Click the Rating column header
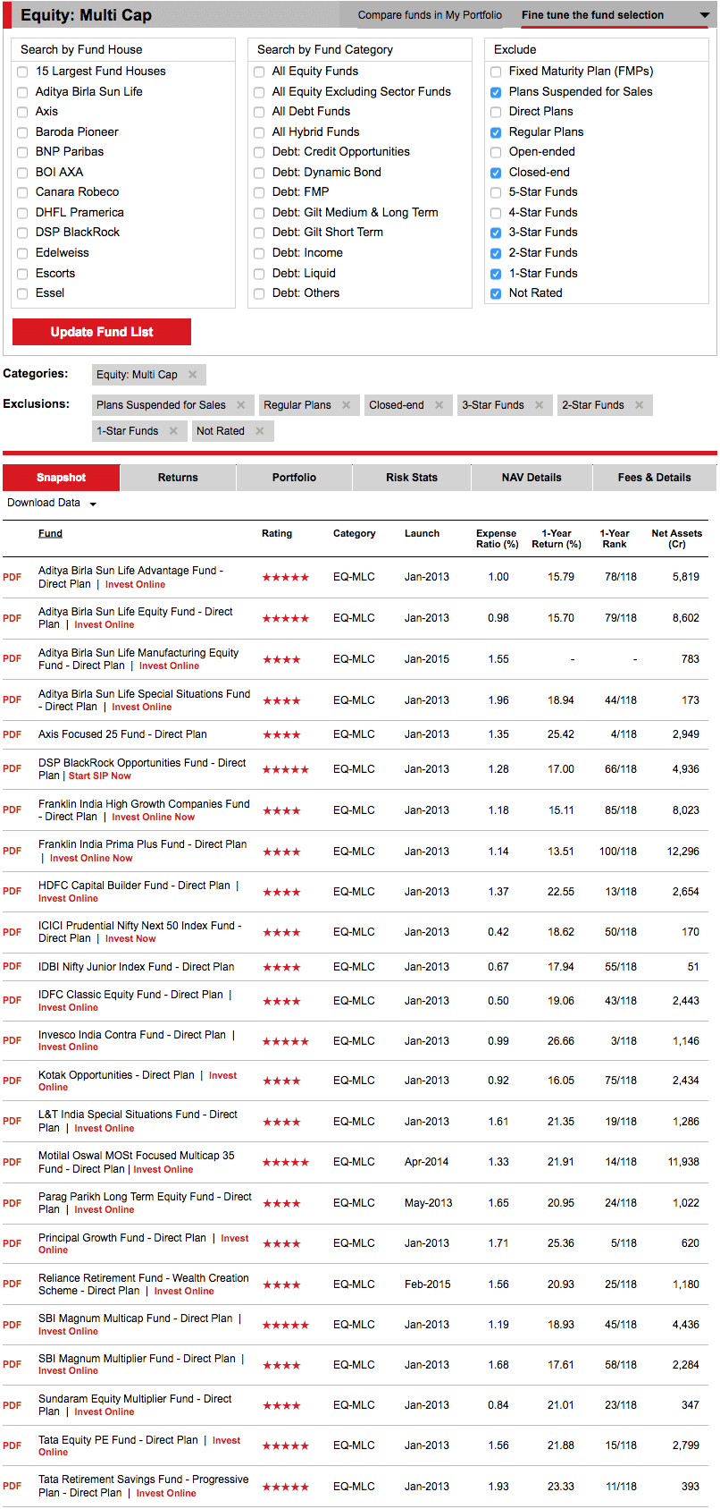 (x=277, y=534)
